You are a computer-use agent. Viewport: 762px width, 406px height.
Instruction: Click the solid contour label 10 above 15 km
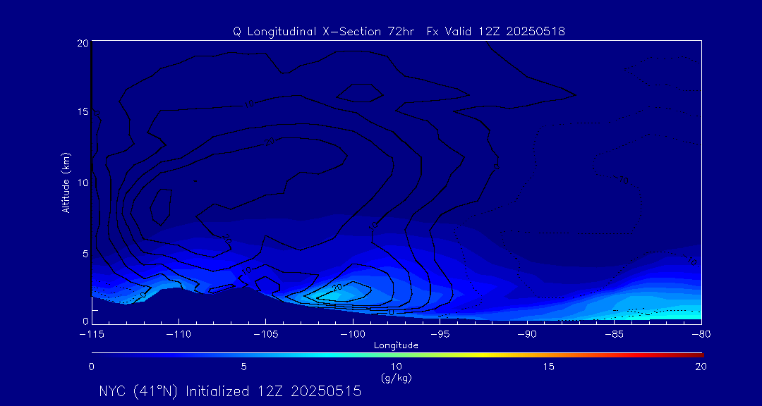(x=248, y=104)
